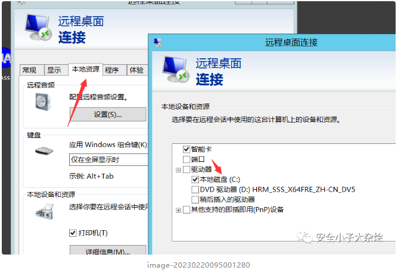Check the 稍后插入的驱动器 checkbox
Screen dimensions: 398x273
pyautogui.click(x=195, y=199)
